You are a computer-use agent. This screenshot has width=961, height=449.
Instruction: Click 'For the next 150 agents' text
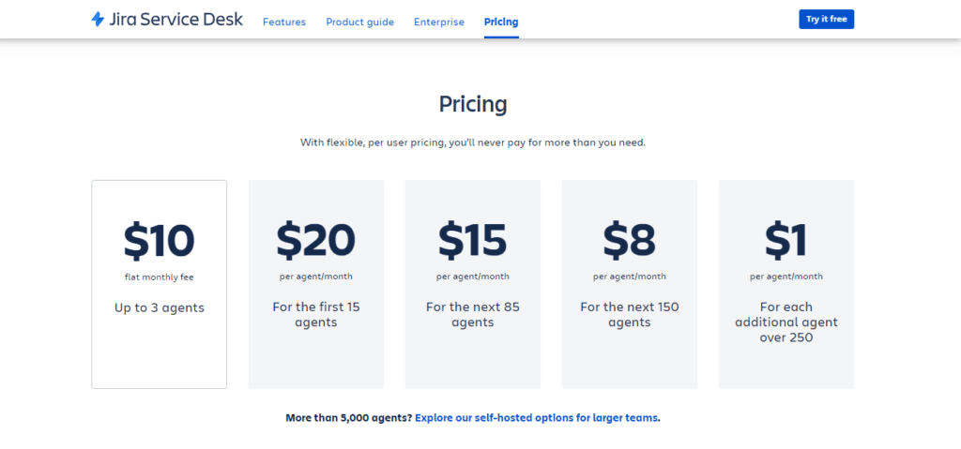[630, 314]
